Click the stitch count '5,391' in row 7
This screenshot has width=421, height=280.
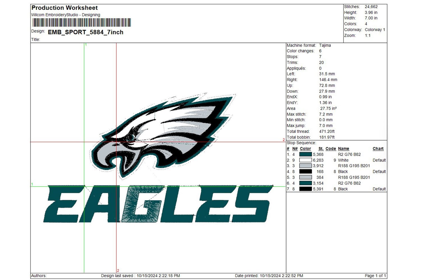click(318, 189)
